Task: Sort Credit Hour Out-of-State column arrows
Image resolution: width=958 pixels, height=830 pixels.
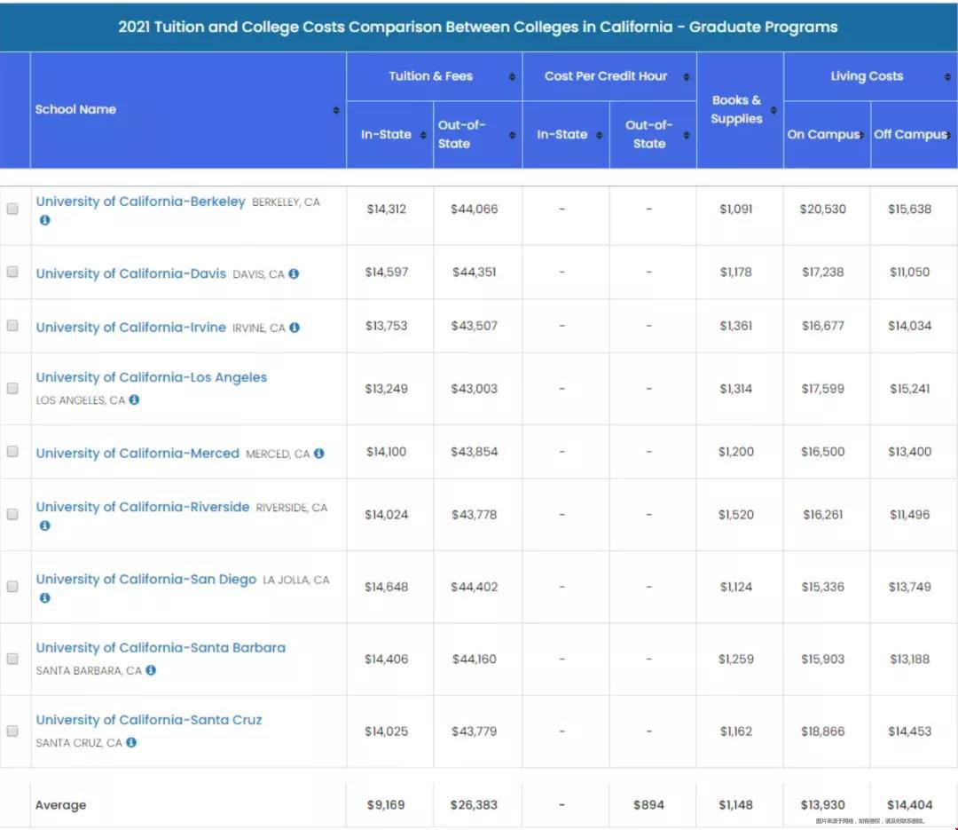Action: (687, 135)
